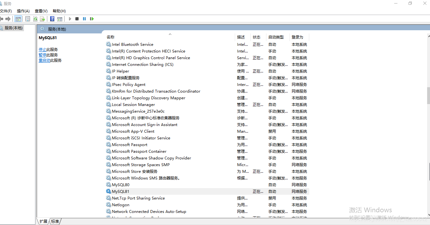The width and height of the screenshot is (430, 225).
Task: Stop the service using the black square icon
Action: [77, 19]
